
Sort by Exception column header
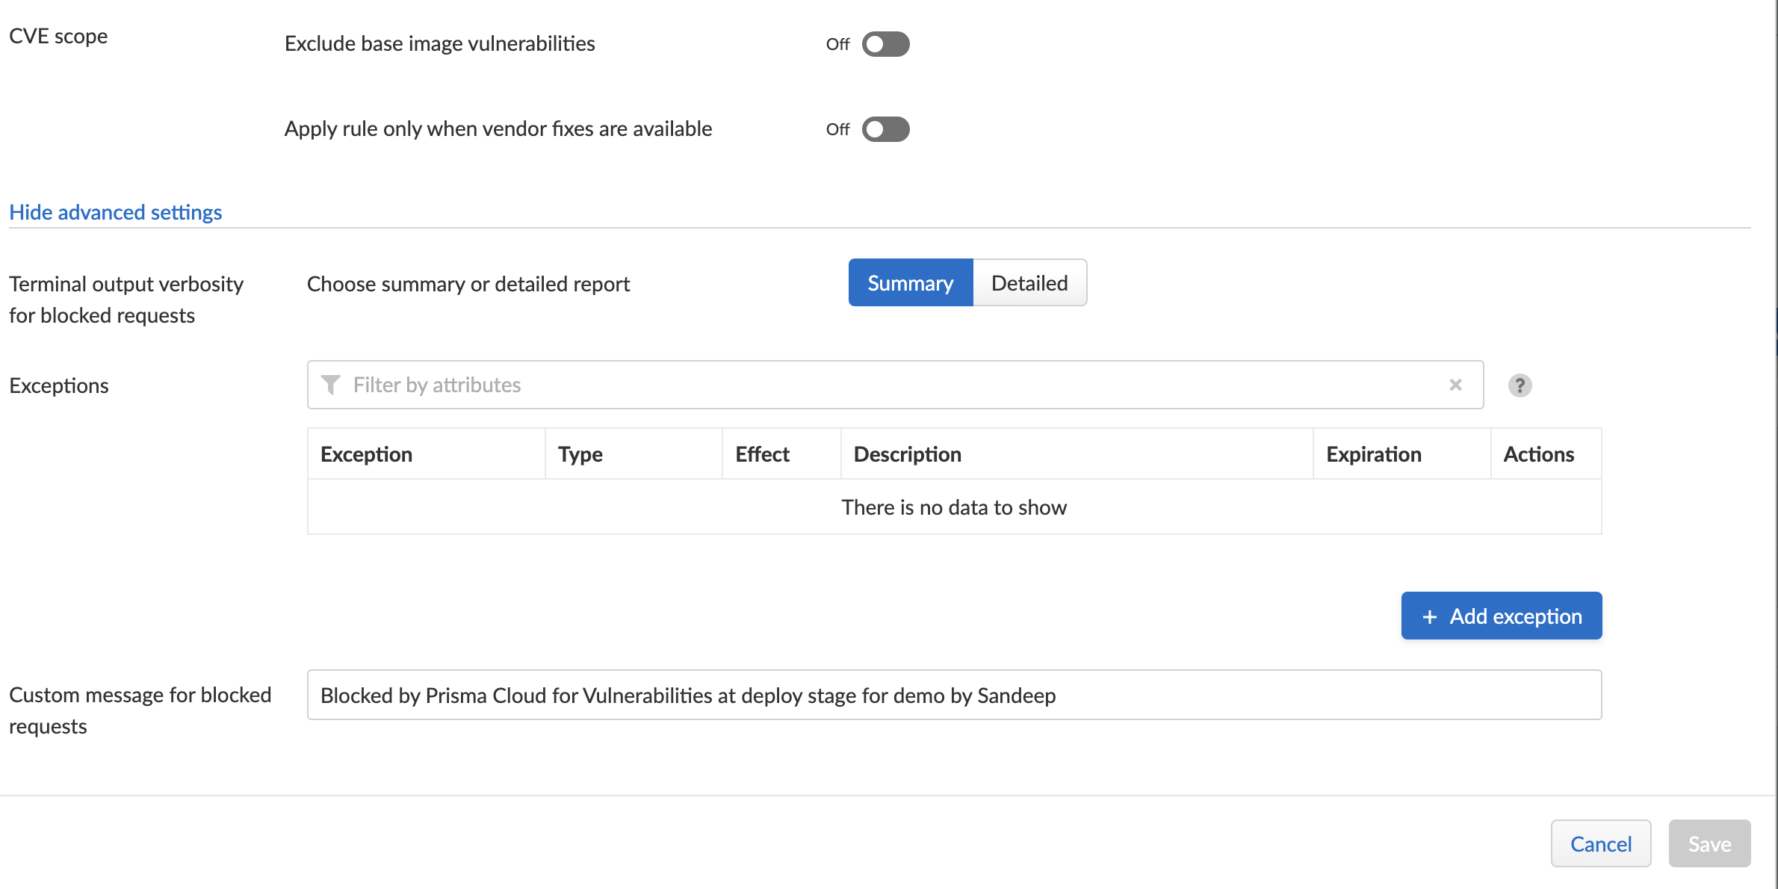(366, 454)
